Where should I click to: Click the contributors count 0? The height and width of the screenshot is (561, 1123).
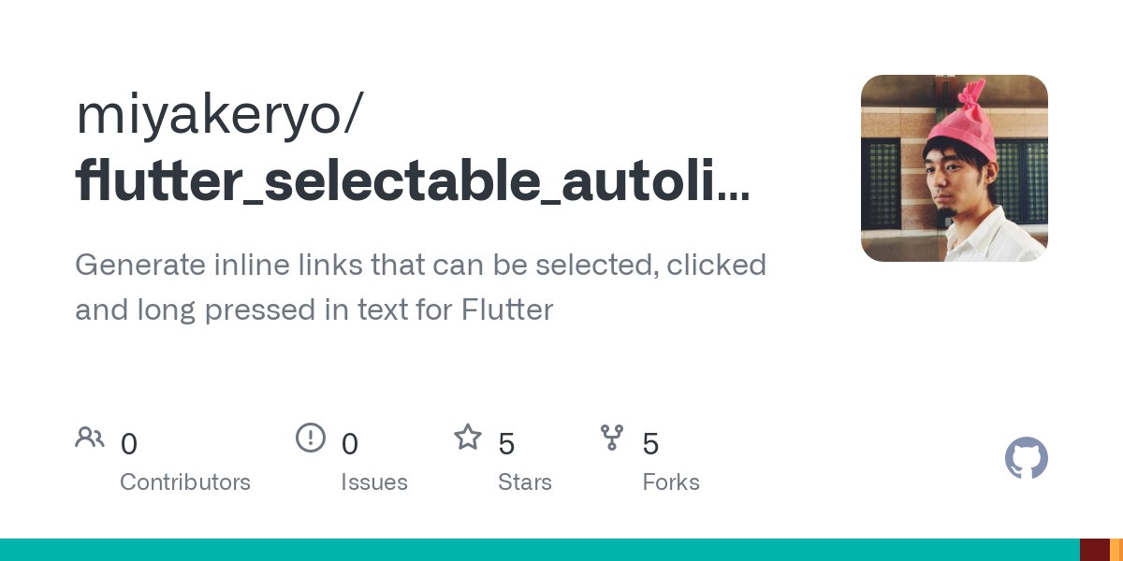[129, 444]
